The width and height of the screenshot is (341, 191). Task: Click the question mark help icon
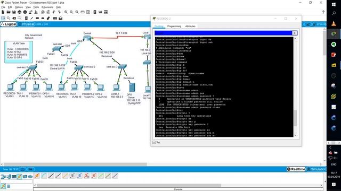point(323,12)
